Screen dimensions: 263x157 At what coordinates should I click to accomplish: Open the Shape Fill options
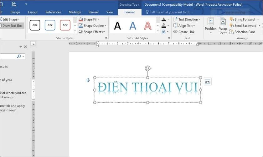pyautogui.click(x=89, y=19)
